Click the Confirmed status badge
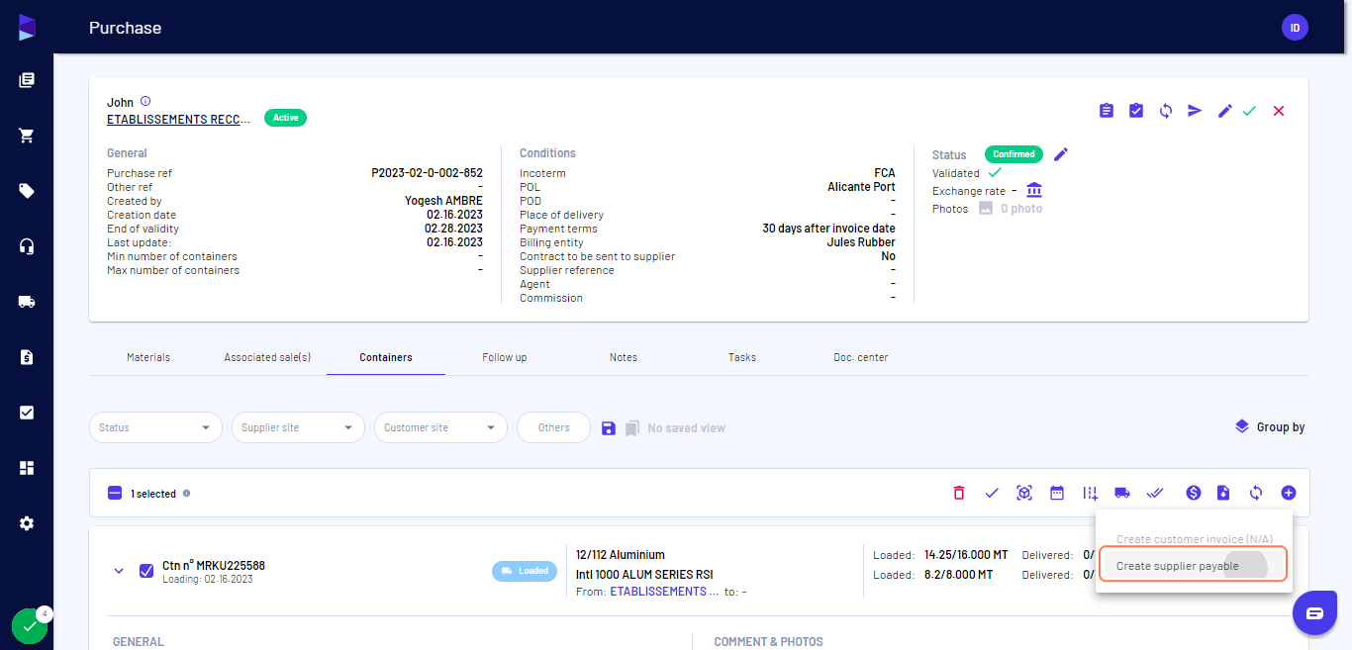The image size is (1352, 650). 1014,154
